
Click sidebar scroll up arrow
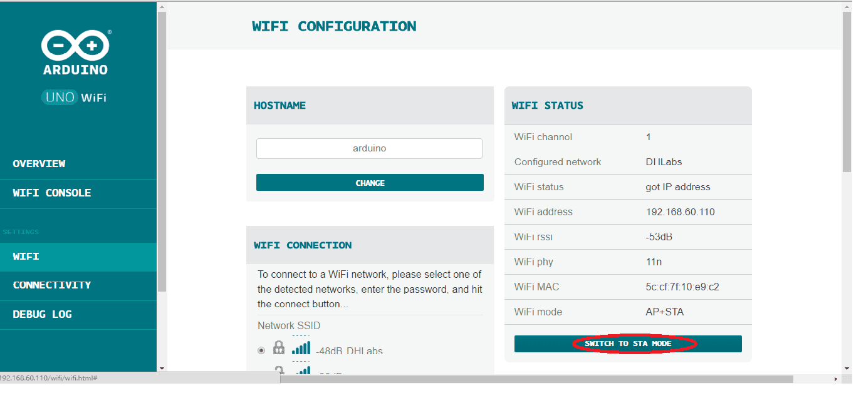[x=162, y=8]
